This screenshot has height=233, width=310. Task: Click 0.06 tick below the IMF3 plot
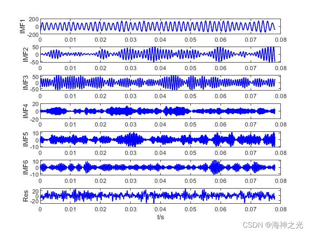point(221,96)
